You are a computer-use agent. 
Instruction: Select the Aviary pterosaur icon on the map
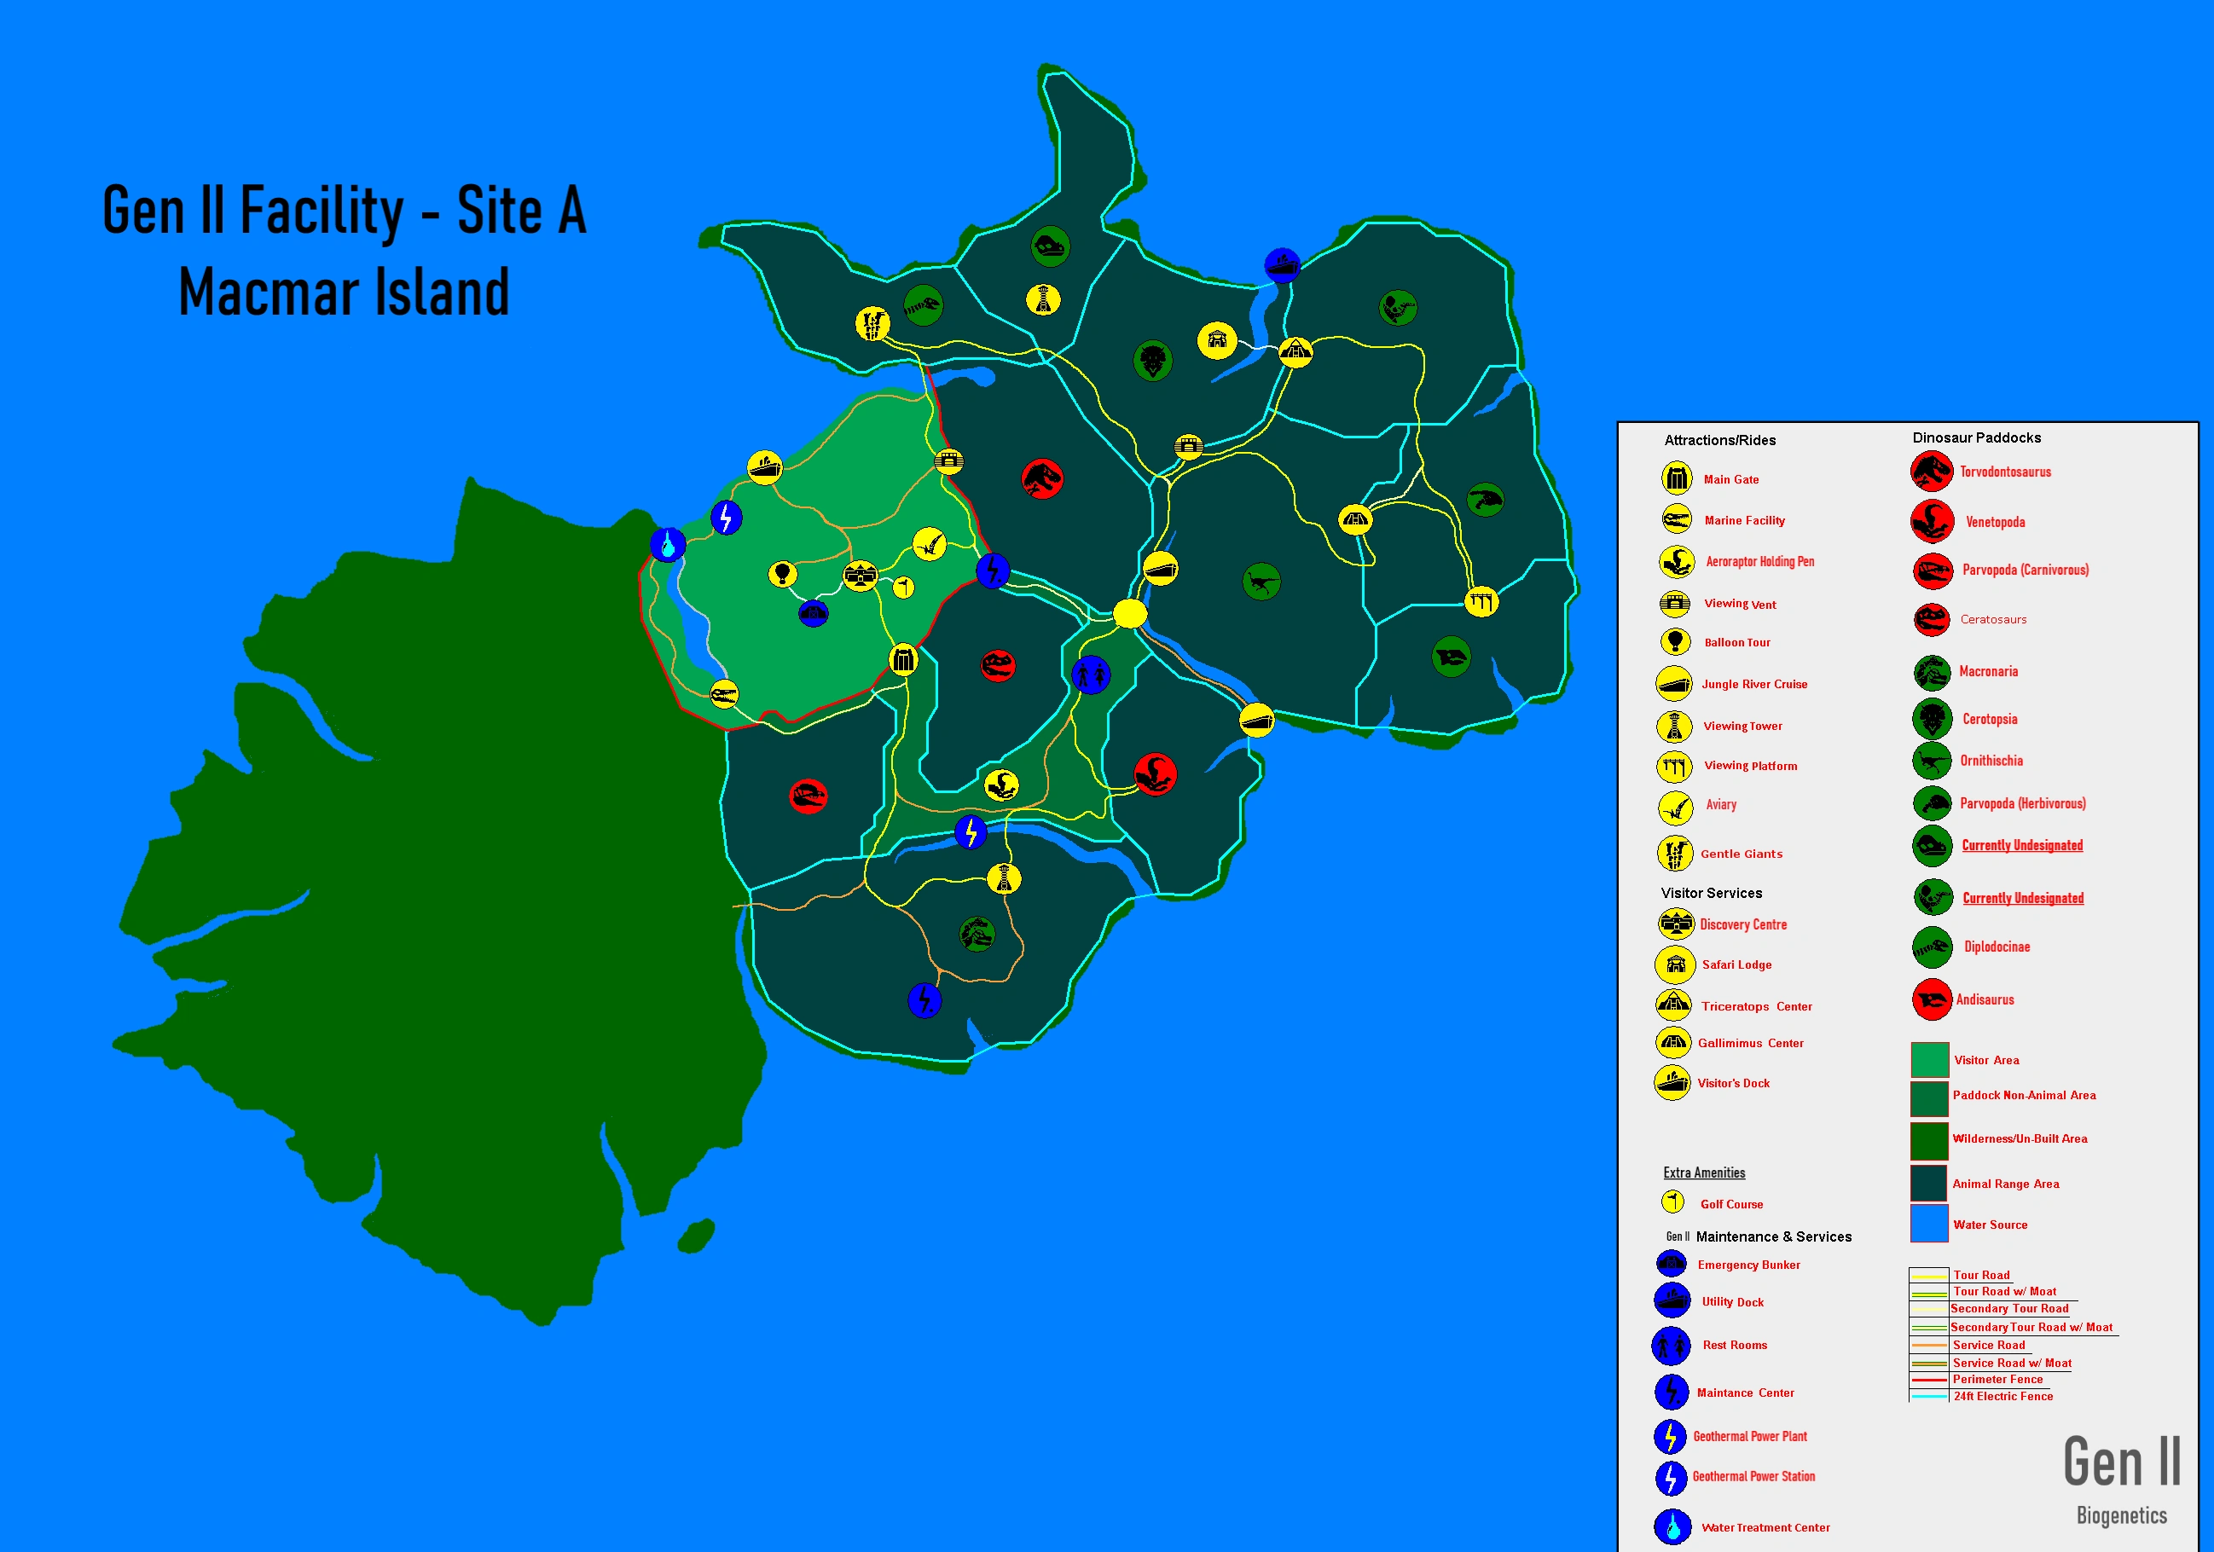click(x=930, y=545)
